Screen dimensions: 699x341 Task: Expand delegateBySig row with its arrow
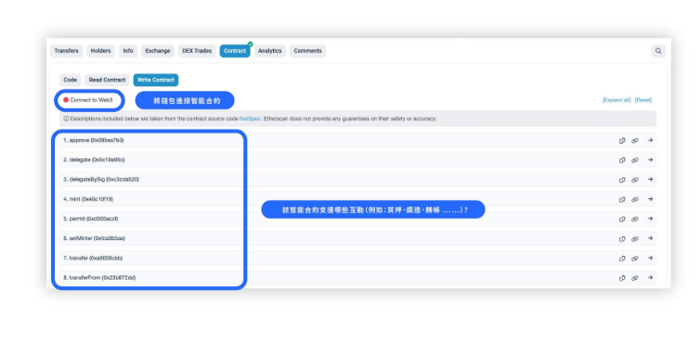[650, 180]
